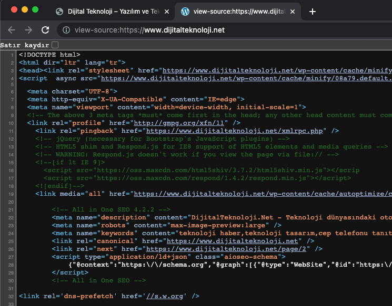The image size is (392, 306).
Task: Click the macOS red close window button
Action: (x=14, y=9)
